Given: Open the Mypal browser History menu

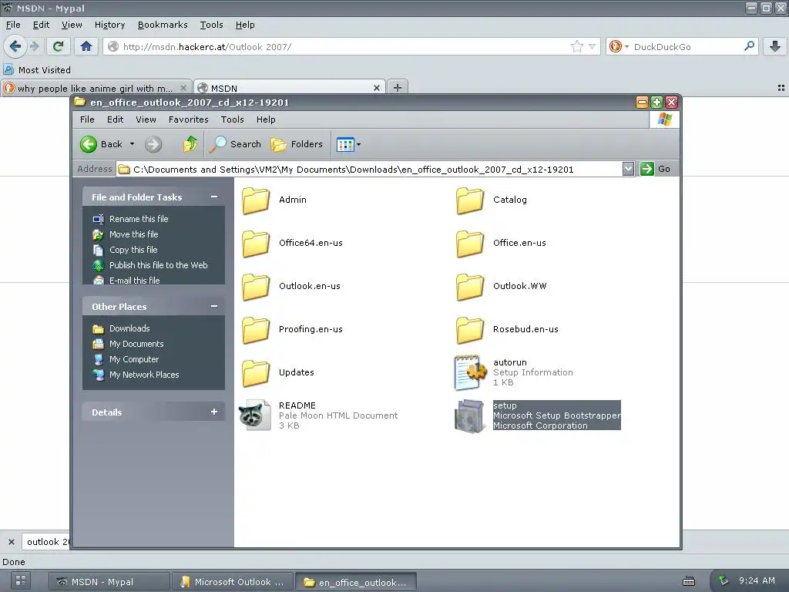Looking at the screenshot, I should pos(109,25).
